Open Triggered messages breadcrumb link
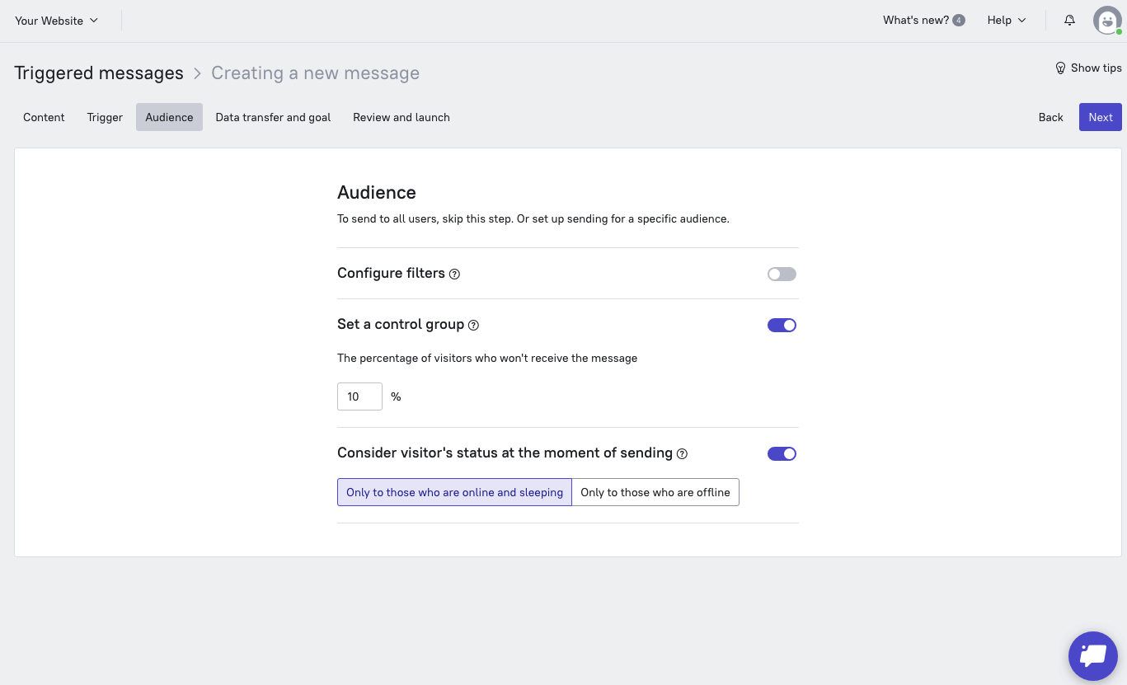 pos(99,73)
